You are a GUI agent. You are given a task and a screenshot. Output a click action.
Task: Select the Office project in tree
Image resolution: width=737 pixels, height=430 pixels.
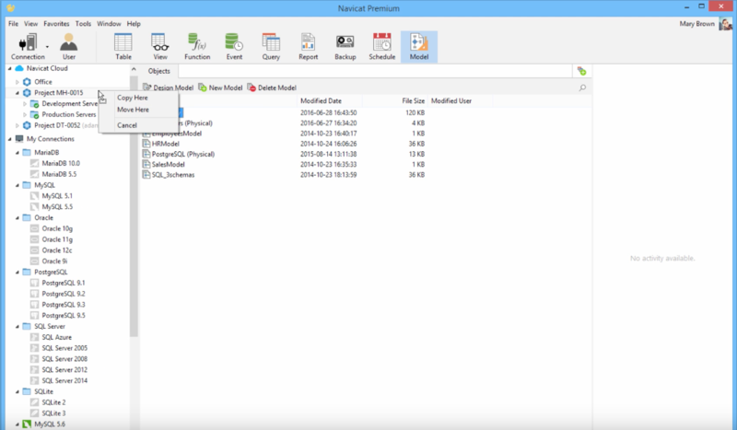[42, 82]
